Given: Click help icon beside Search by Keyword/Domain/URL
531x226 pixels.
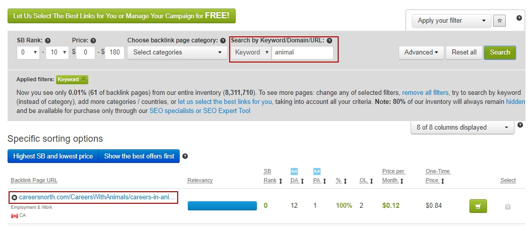Looking at the screenshot, I should [x=329, y=40].
